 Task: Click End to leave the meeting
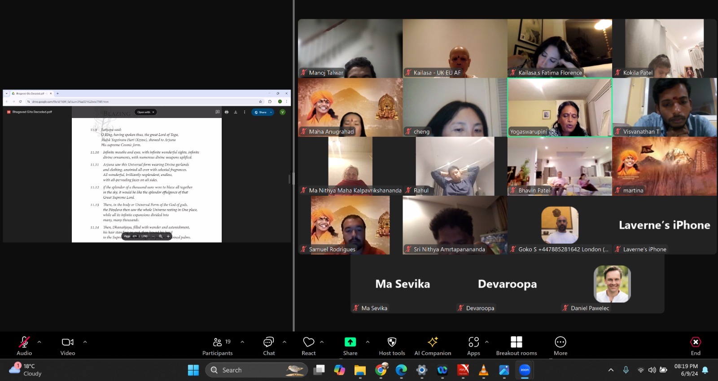(x=695, y=346)
